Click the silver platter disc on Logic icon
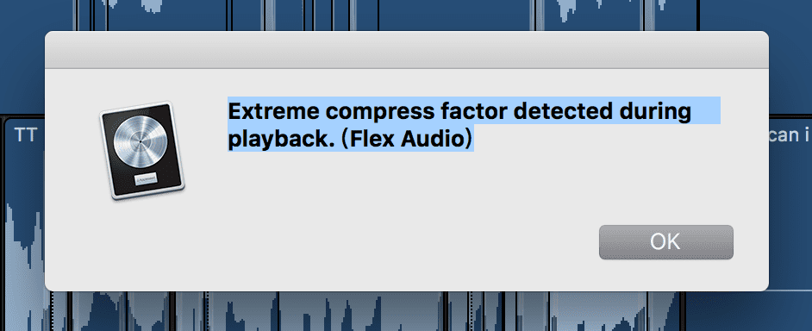 139,141
